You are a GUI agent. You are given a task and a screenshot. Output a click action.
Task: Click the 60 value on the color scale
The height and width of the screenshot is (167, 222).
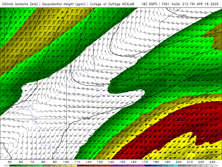pyautogui.click(x=21, y=162)
